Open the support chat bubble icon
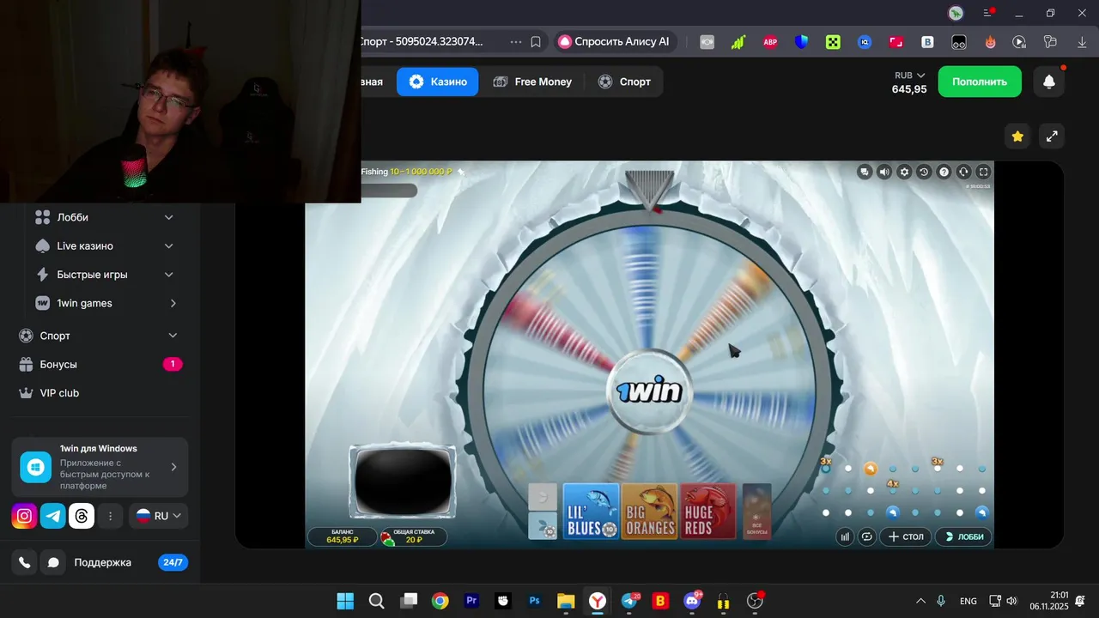Screen dimensions: 1099x618 pos(53,562)
